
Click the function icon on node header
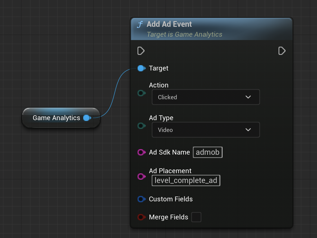point(140,25)
